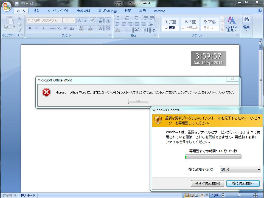Toggle Superscript formatting
Image resolution: width=264 pixels, height=198 pixels.
coord(65,28)
